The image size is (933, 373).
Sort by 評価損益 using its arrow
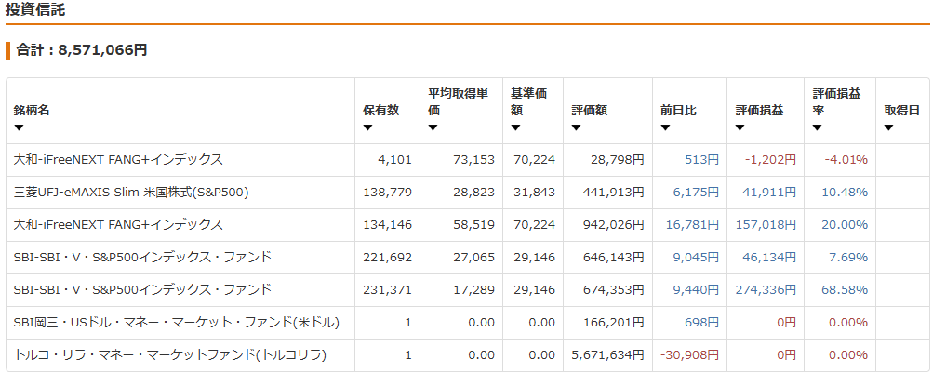coord(740,127)
